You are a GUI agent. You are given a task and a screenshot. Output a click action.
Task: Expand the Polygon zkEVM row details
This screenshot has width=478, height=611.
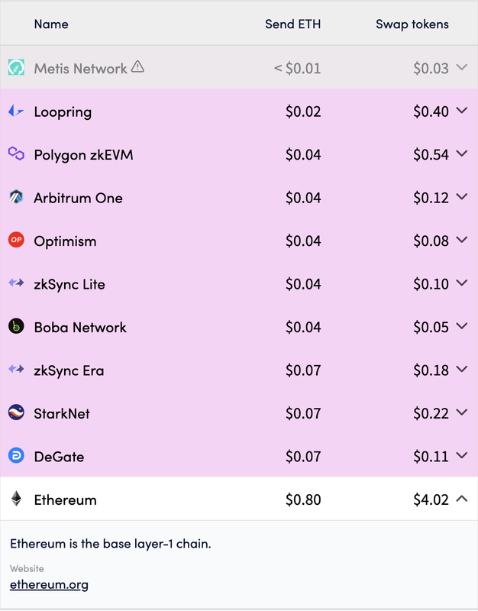tap(462, 154)
